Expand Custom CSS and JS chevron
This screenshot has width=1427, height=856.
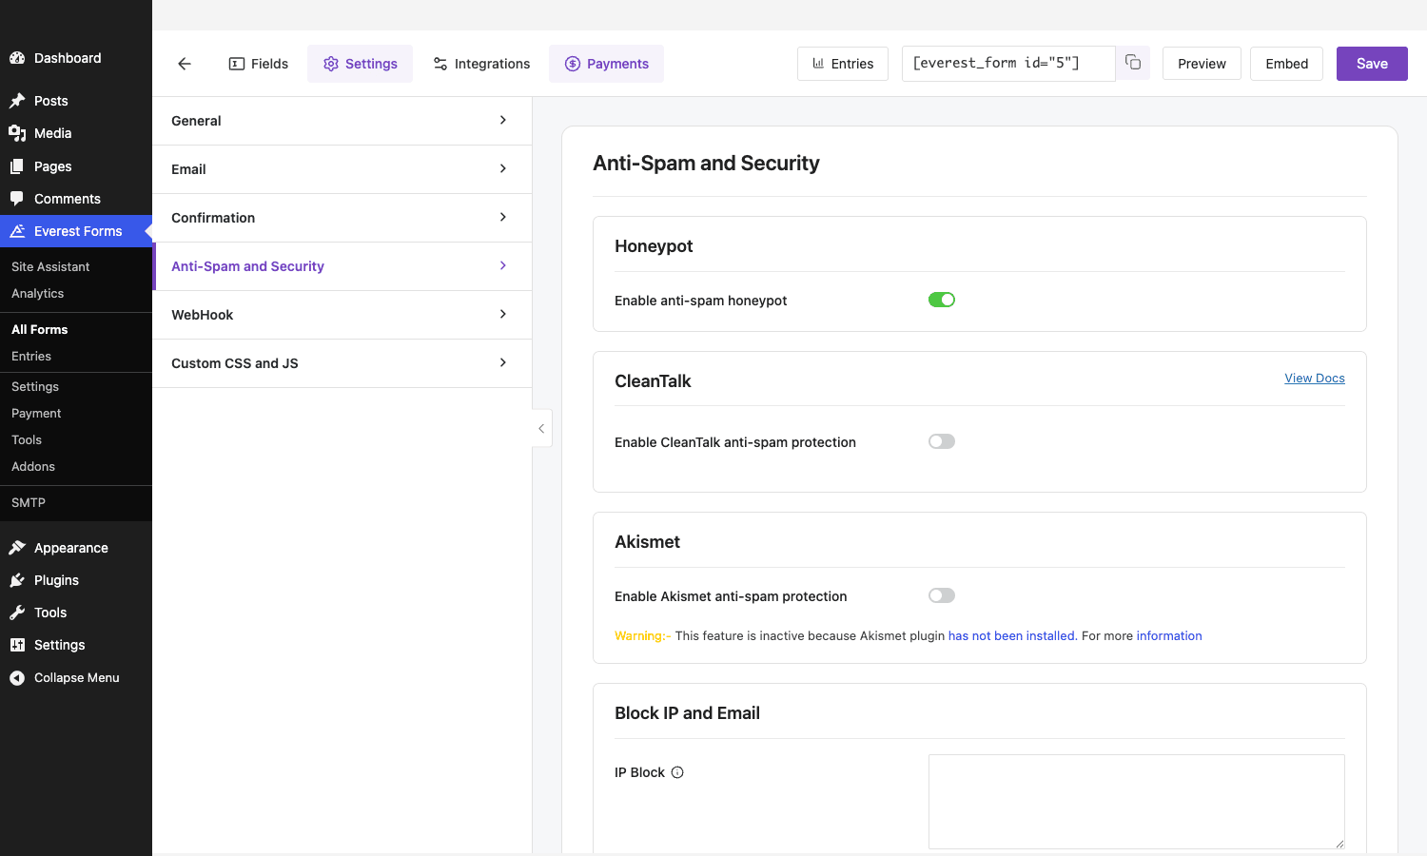[x=503, y=362]
